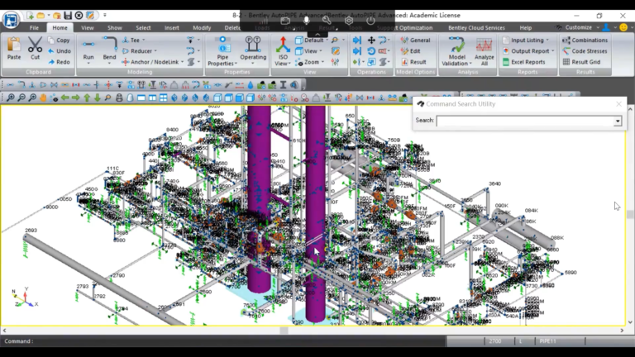635x357 pixels.
Task: Switch to the Show ribbon tab
Action: [x=115, y=27]
